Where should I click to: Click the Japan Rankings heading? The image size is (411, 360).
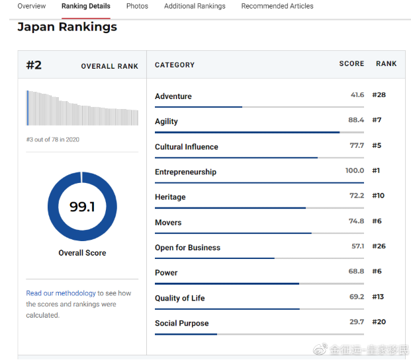tap(67, 26)
